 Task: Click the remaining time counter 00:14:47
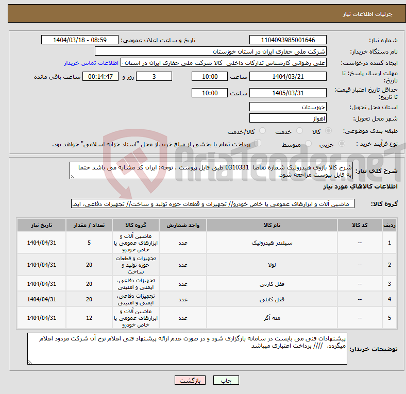coord(100,77)
